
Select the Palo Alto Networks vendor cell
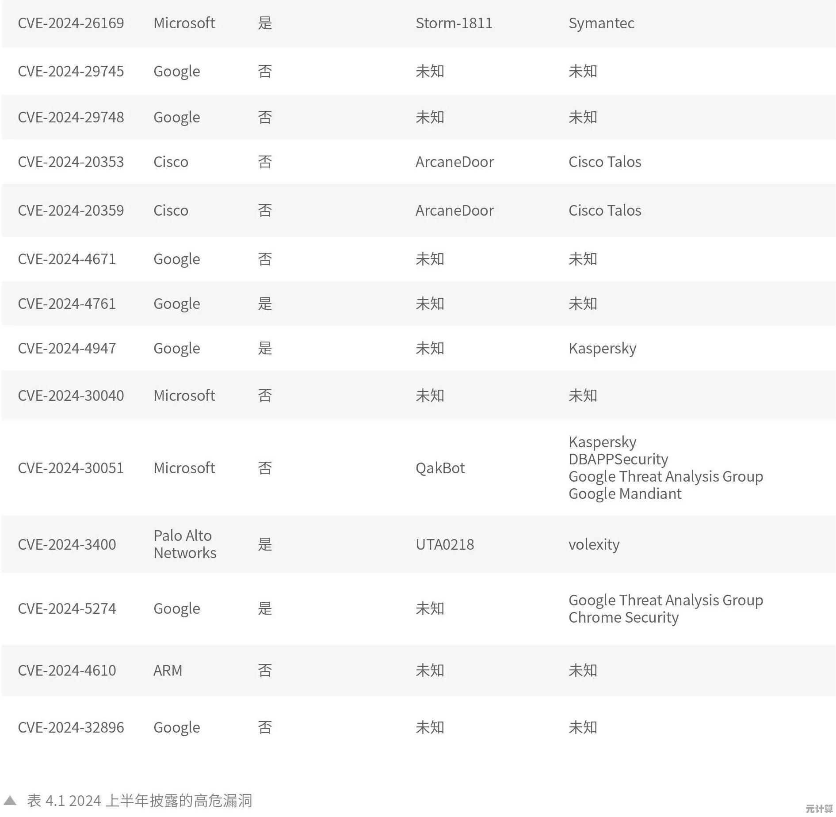(185, 544)
